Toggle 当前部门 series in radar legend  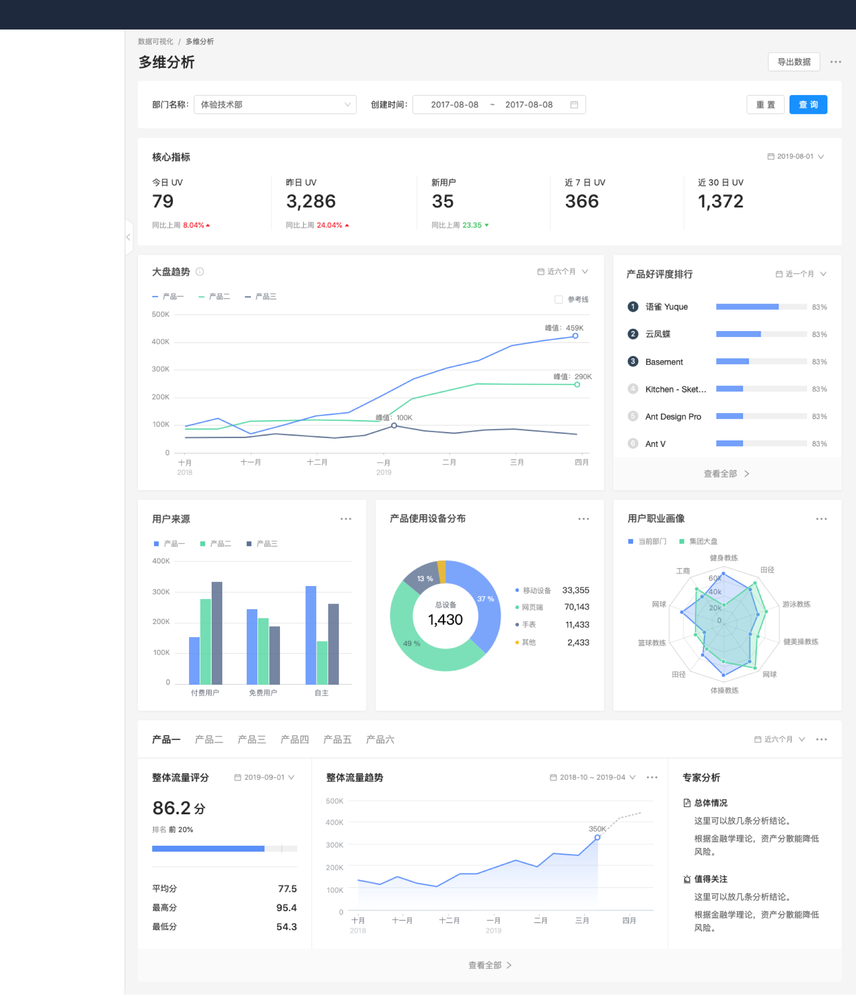pyautogui.click(x=647, y=541)
